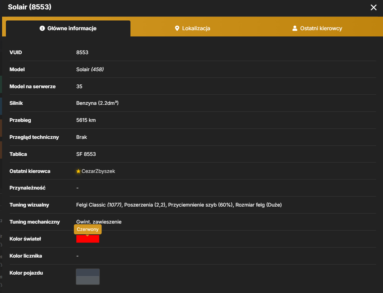Click the Model na serwerze value 35
Viewport: 383px width, 293px height.
tap(79, 86)
